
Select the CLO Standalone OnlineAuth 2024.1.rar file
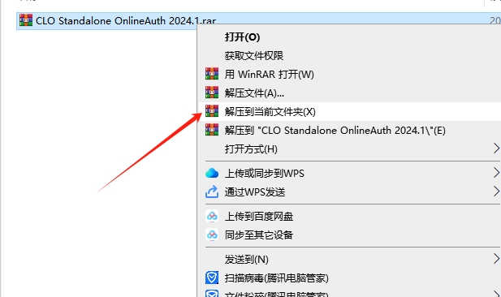pyautogui.click(x=126, y=21)
